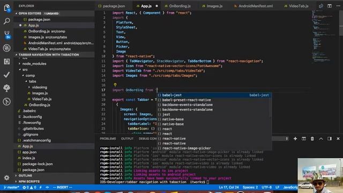Open Manage settings gear icon
Image resolution: width=343 pixels, height=193 pixels.
pos(7,177)
